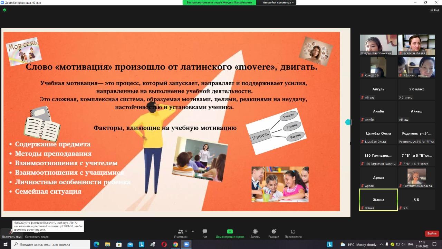Click the Windows taskbar search field

pyautogui.click(x=51, y=245)
